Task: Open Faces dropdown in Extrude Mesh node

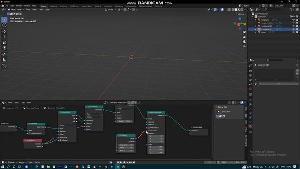Action: pyautogui.click(x=67, y=125)
